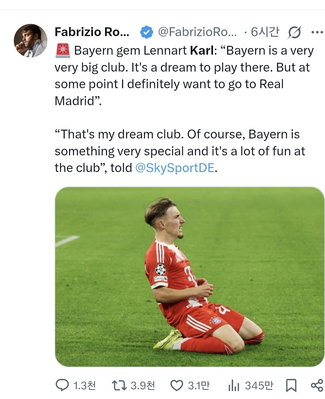Click the 3.9천 repost count
The width and height of the screenshot is (325, 399).
(x=142, y=385)
